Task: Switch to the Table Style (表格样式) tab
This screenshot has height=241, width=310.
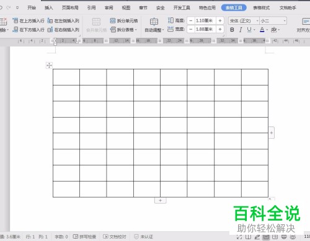Action: 261,8
